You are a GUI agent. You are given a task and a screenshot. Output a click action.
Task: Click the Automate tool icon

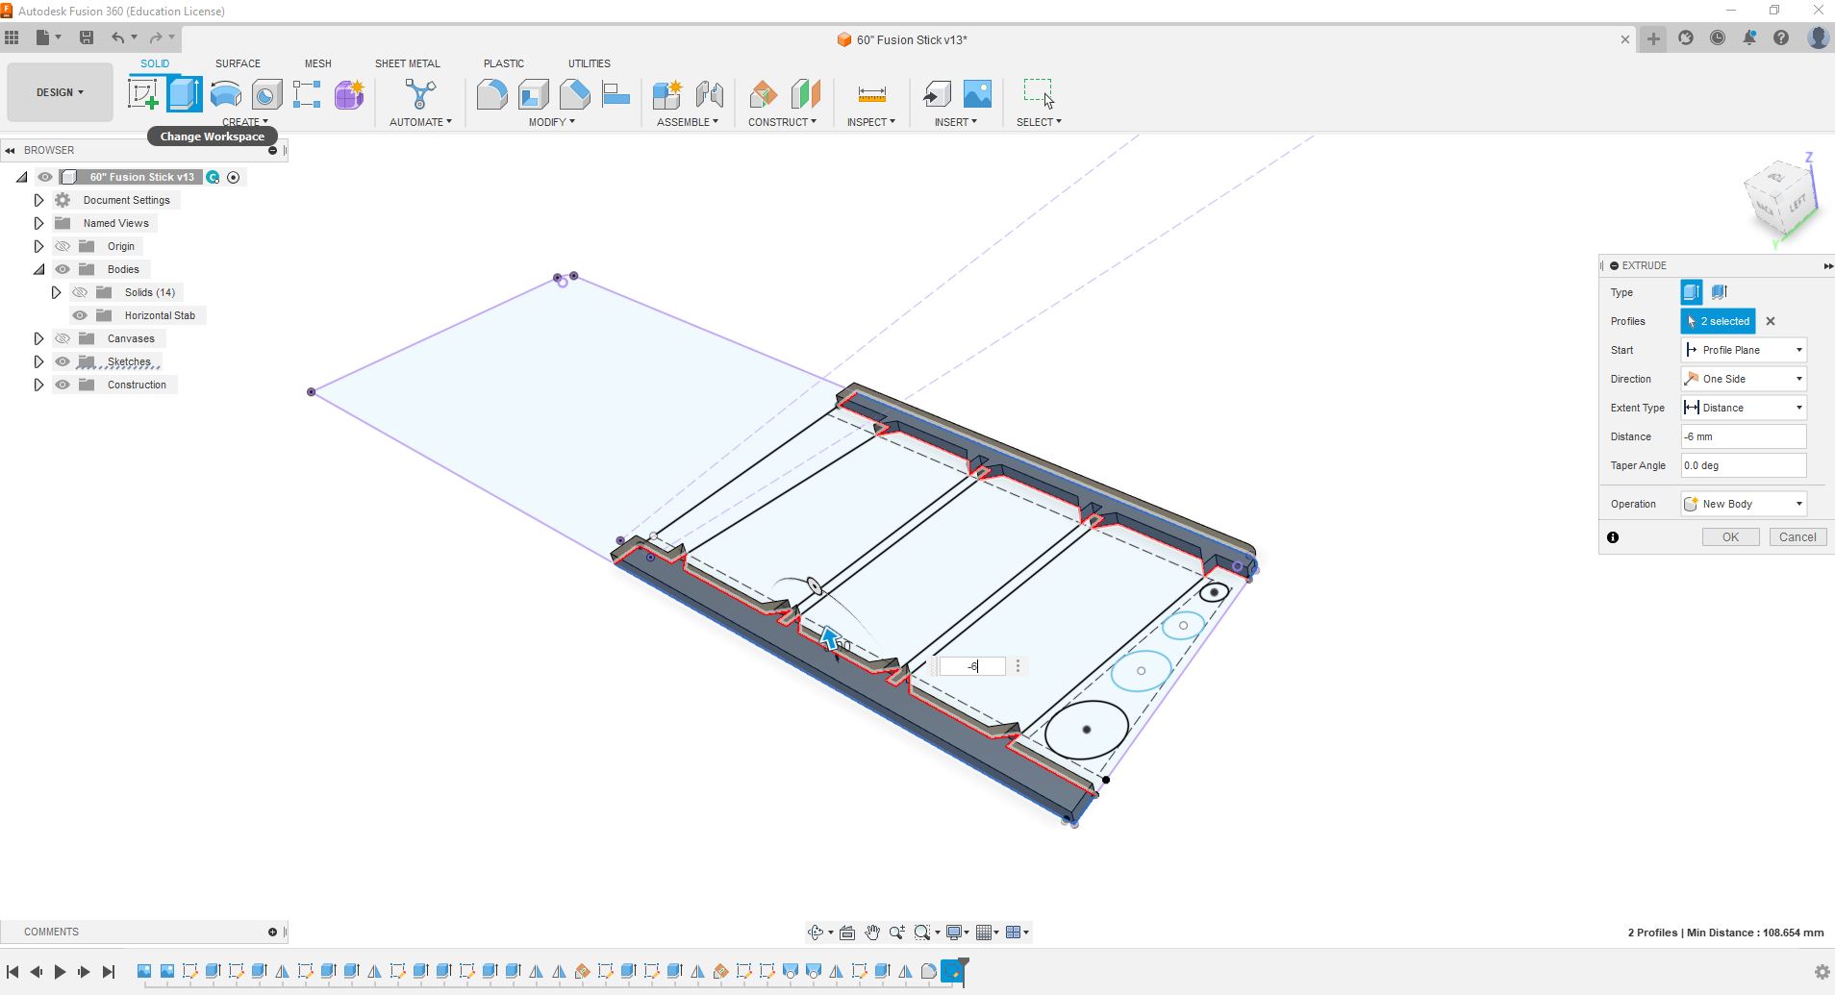[420, 94]
